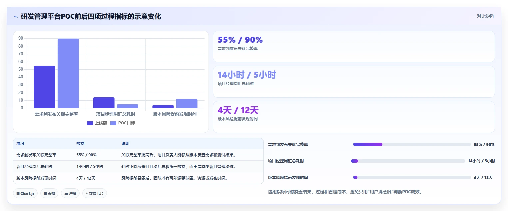
Task: Click chart axis label 需求到发布关联完整率
Action: click(57, 114)
